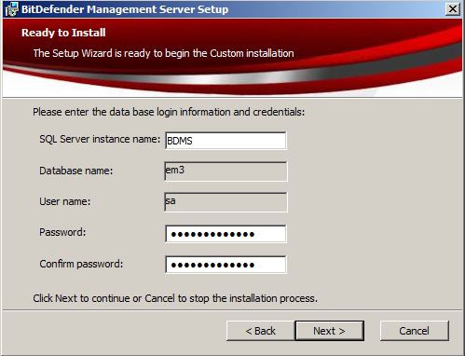Click the window title 'BitDefender Management Server Setup'

[125, 9]
